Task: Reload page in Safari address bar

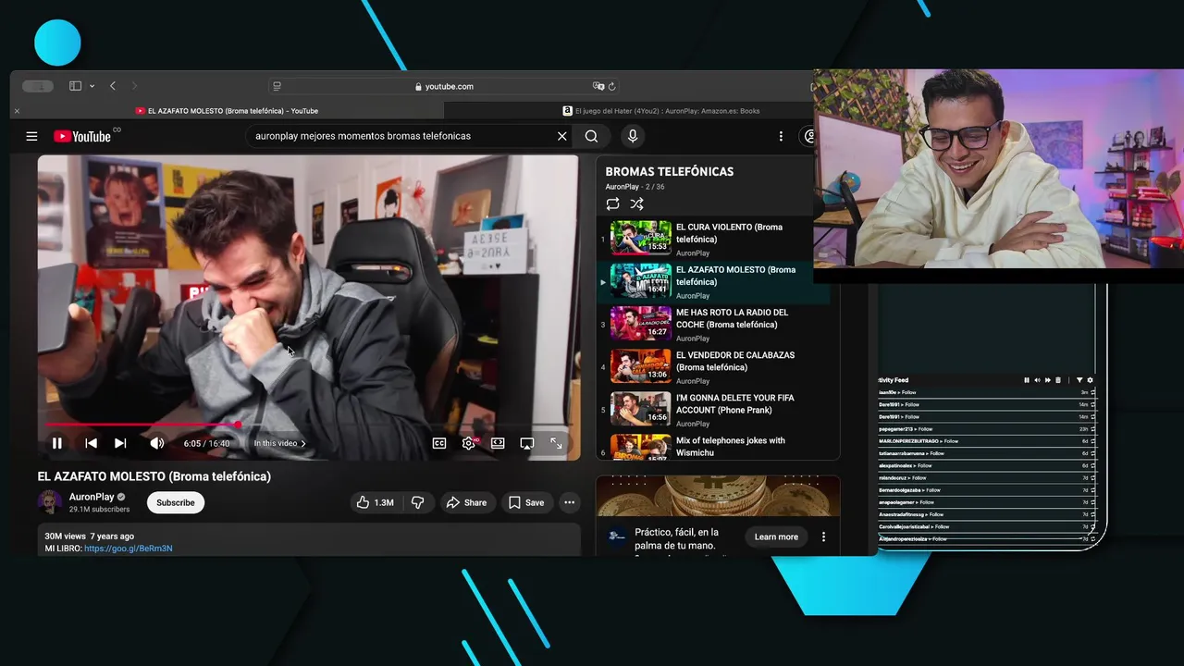Action: tap(611, 86)
